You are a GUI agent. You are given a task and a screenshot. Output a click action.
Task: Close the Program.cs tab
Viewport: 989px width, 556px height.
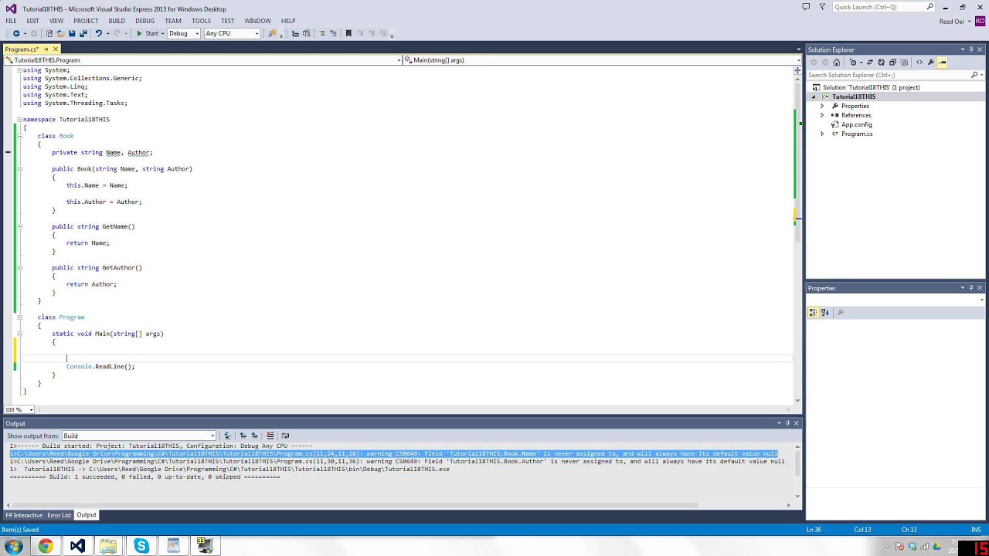pos(55,49)
